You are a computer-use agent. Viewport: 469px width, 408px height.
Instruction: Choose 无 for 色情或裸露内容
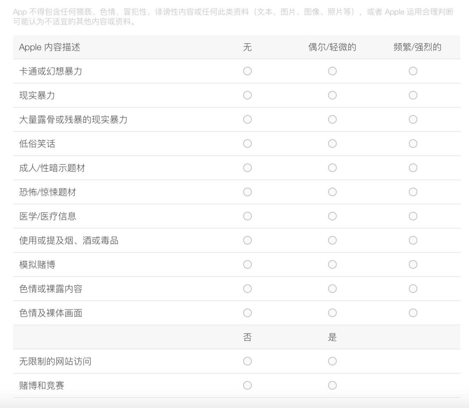point(247,289)
